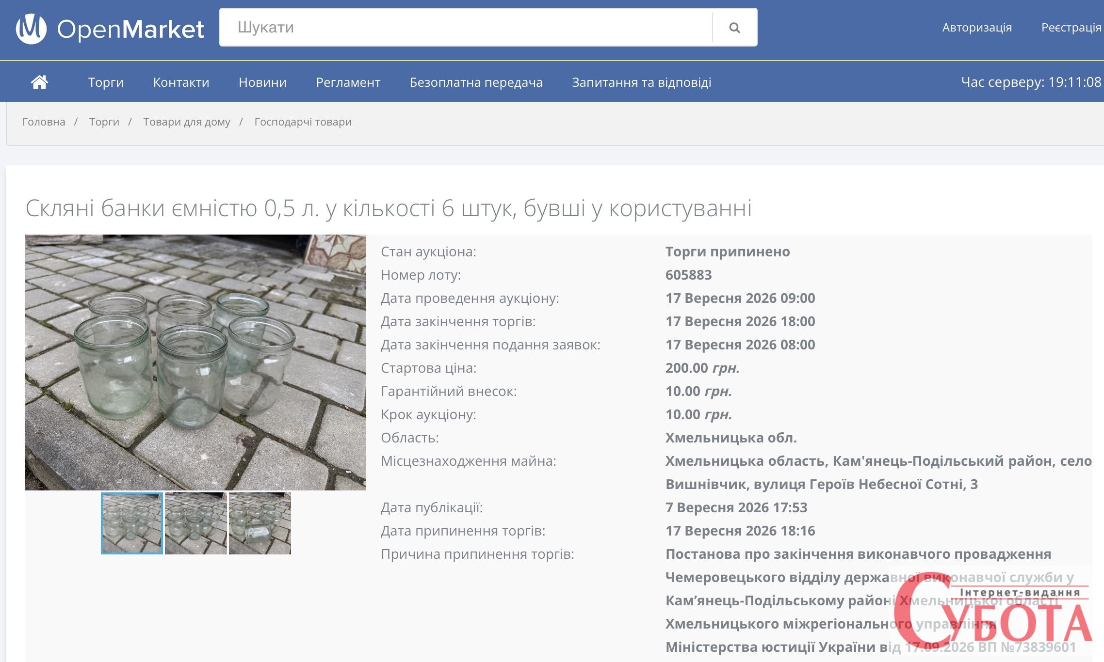The image size is (1104, 662).
Task: Open Господарчі товари breadcrumb
Action: tap(303, 122)
